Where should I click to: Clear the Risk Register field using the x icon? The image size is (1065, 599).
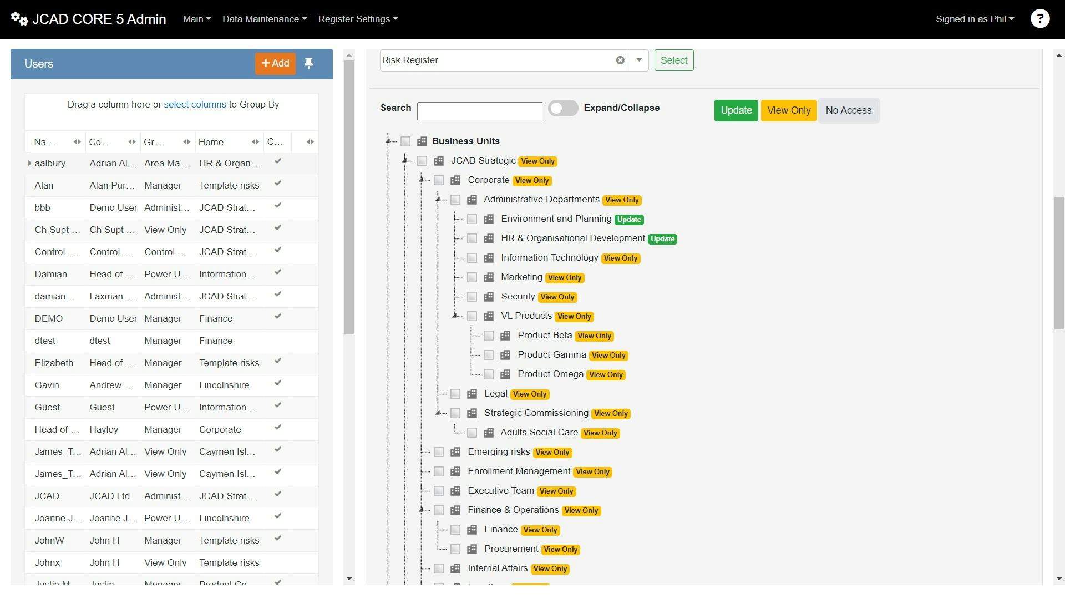coord(620,60)
